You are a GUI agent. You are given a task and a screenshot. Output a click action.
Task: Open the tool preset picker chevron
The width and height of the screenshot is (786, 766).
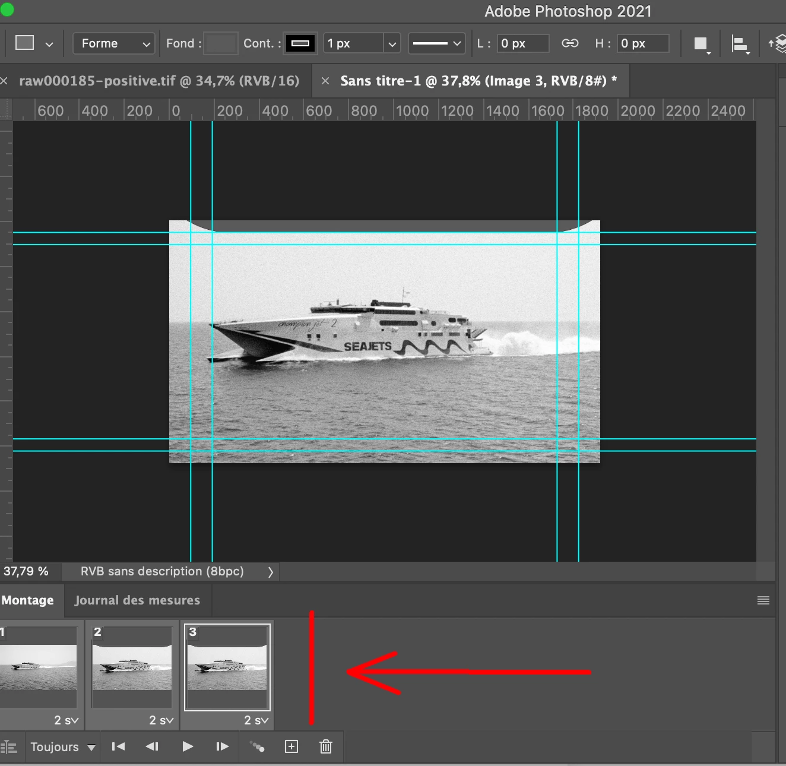[x=49, y=44]
